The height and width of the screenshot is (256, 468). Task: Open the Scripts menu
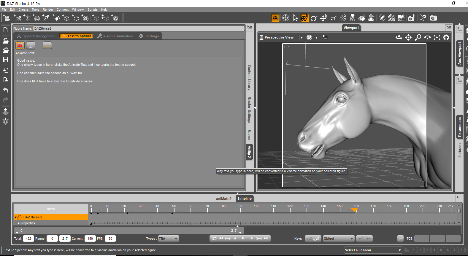[92, 9]
